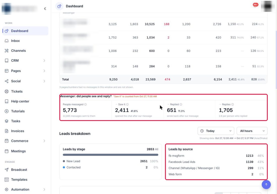Click the Web form source row
Screen dimensions: 277x194
coord(216,174)
